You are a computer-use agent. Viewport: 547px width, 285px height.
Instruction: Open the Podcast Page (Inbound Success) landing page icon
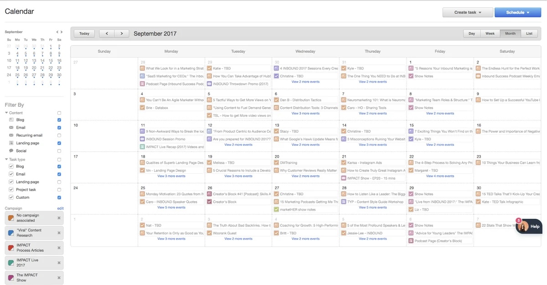[143, 84]
